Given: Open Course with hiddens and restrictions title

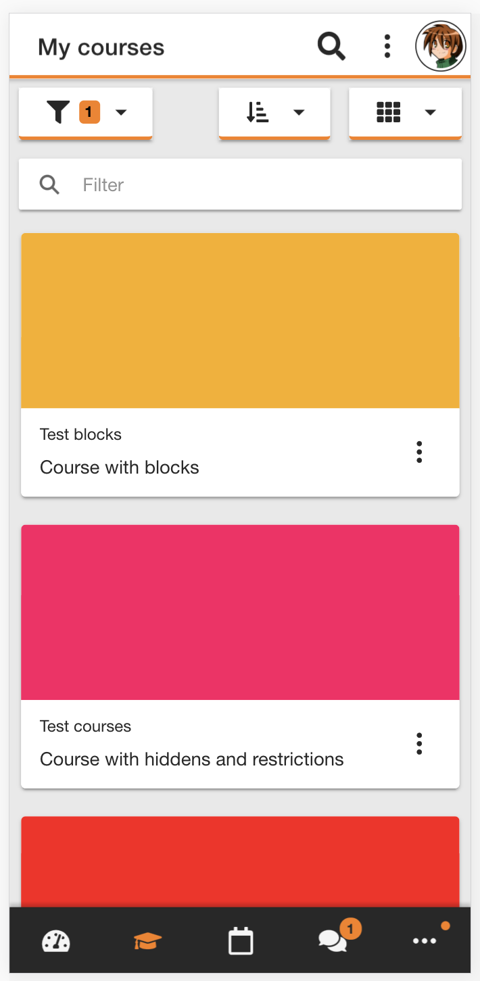Looking at the screenshot, I should pyautogui.click(x=192, y=759).
